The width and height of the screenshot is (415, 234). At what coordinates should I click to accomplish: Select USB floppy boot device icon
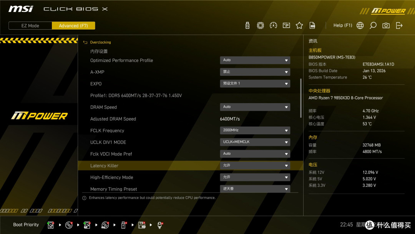point(141,225)
